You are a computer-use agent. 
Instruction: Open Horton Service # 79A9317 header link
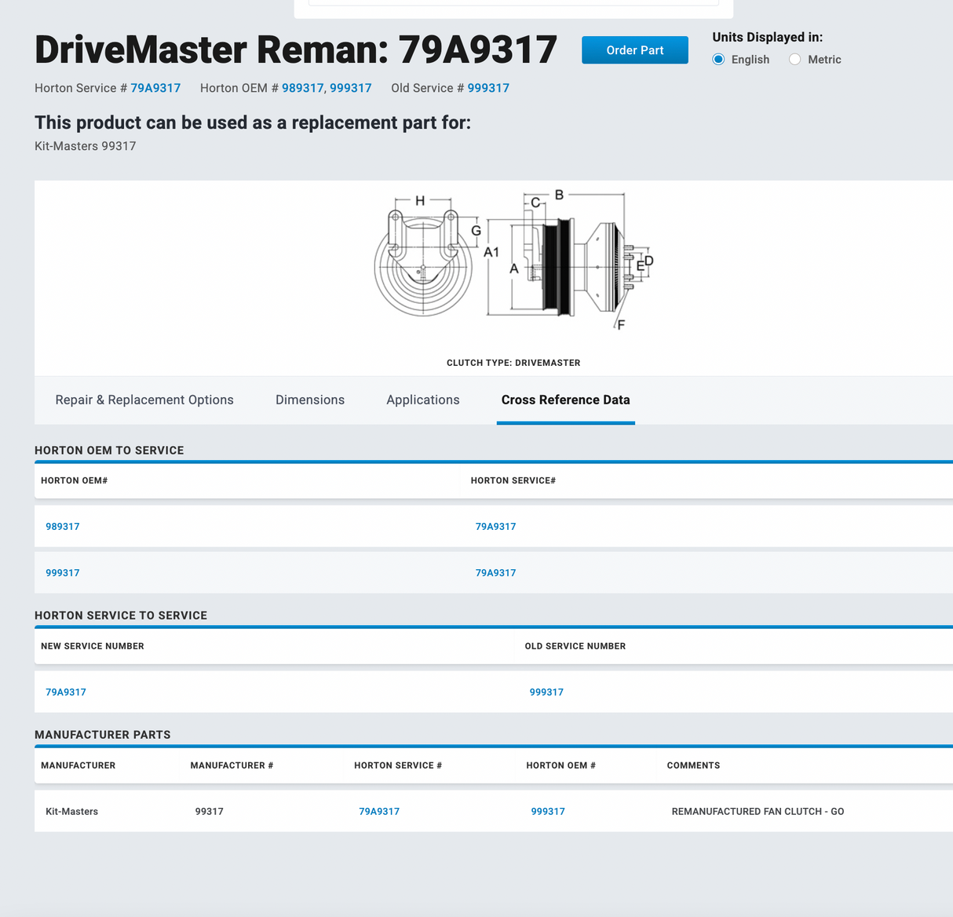(155, 88)
